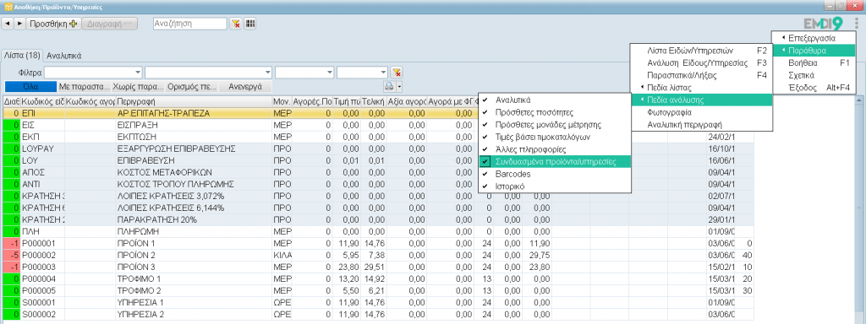Click the EMDI9 logo
The width and height of the screenshot is (866, 324).
pyautogui.click(x=824, y=24)
